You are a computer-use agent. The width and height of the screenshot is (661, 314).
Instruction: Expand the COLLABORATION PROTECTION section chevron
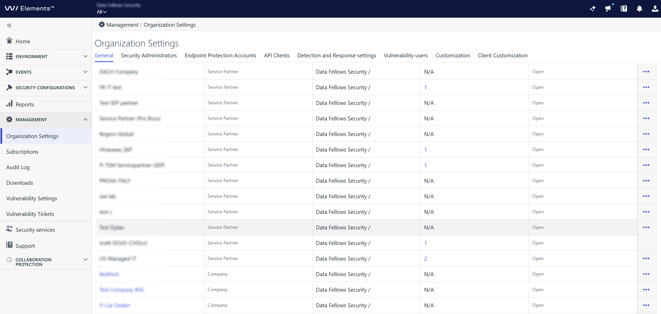click(x=85, y=260)
